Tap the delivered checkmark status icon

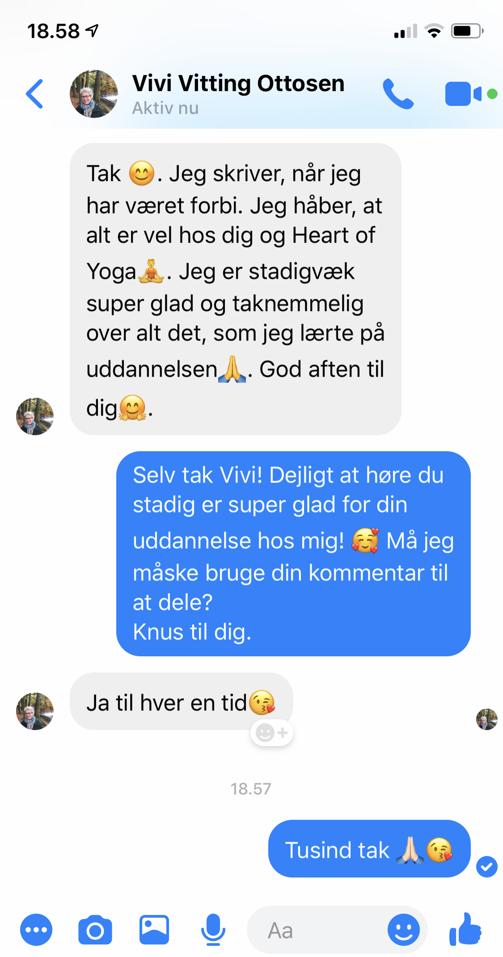[487, 866]
